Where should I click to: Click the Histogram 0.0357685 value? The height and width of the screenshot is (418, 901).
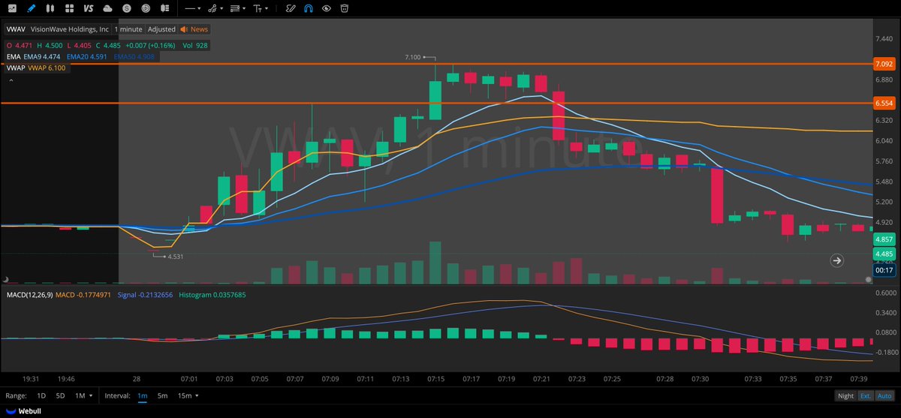click(212, 295)
